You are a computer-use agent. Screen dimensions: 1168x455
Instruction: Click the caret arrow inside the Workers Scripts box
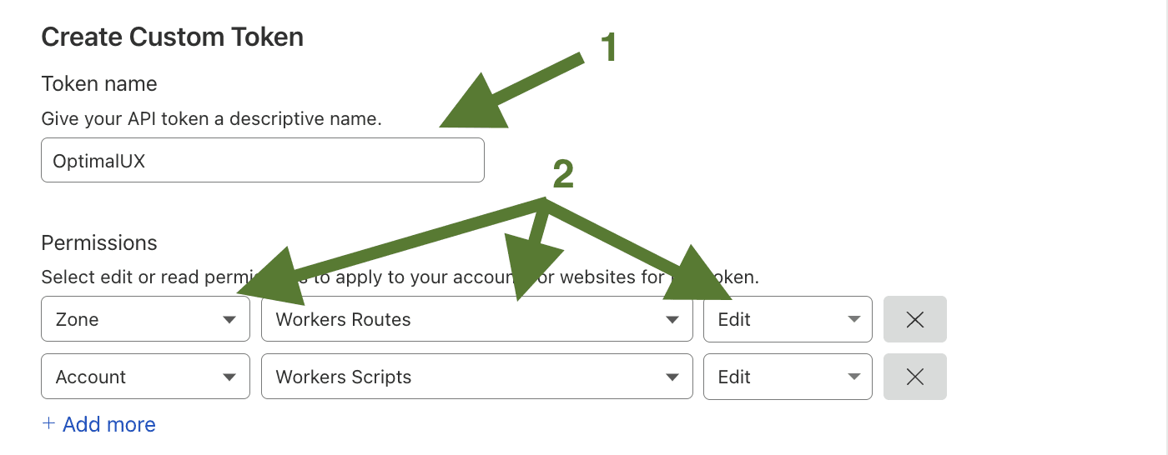(x=672, y=377)
